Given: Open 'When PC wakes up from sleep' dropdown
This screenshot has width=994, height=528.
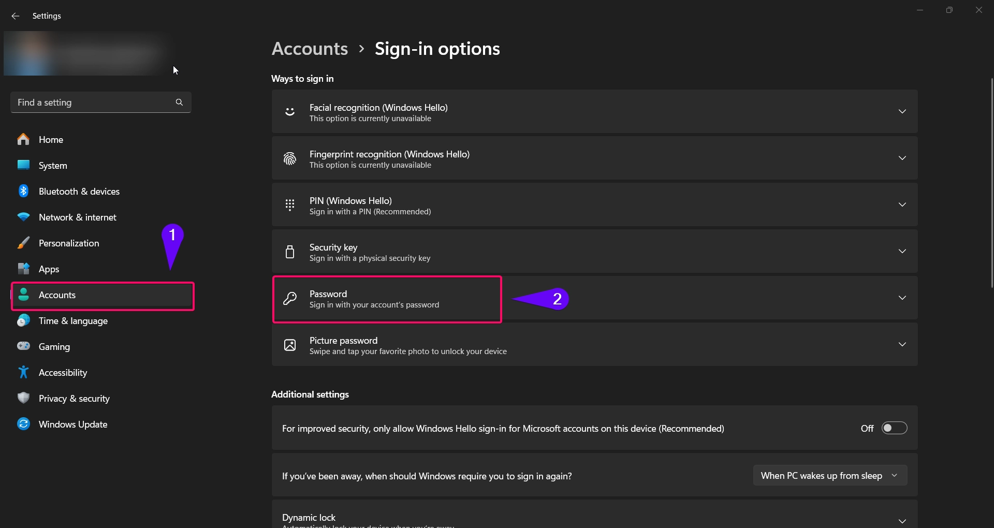Looking at the screenshot, I should 830,475.
